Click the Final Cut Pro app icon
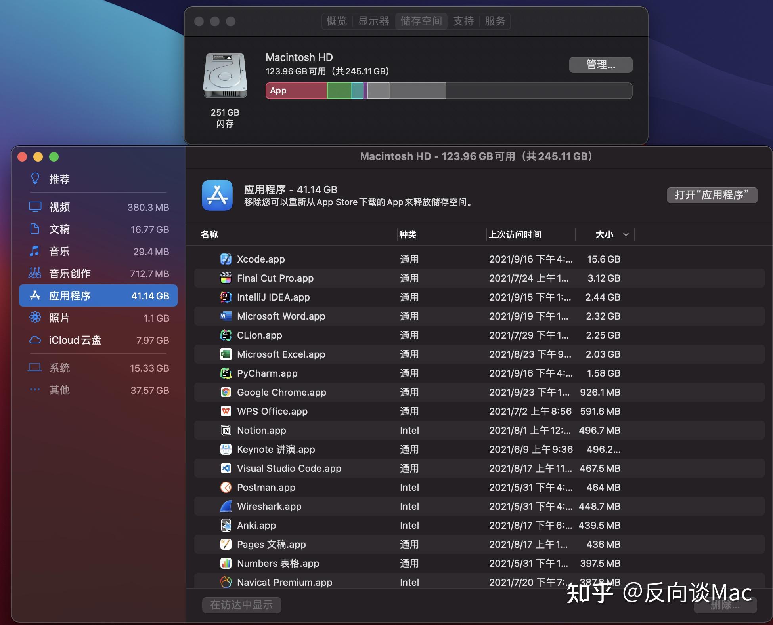The width and height of the screenshot is (773, 625). click(x=226, y=278)
